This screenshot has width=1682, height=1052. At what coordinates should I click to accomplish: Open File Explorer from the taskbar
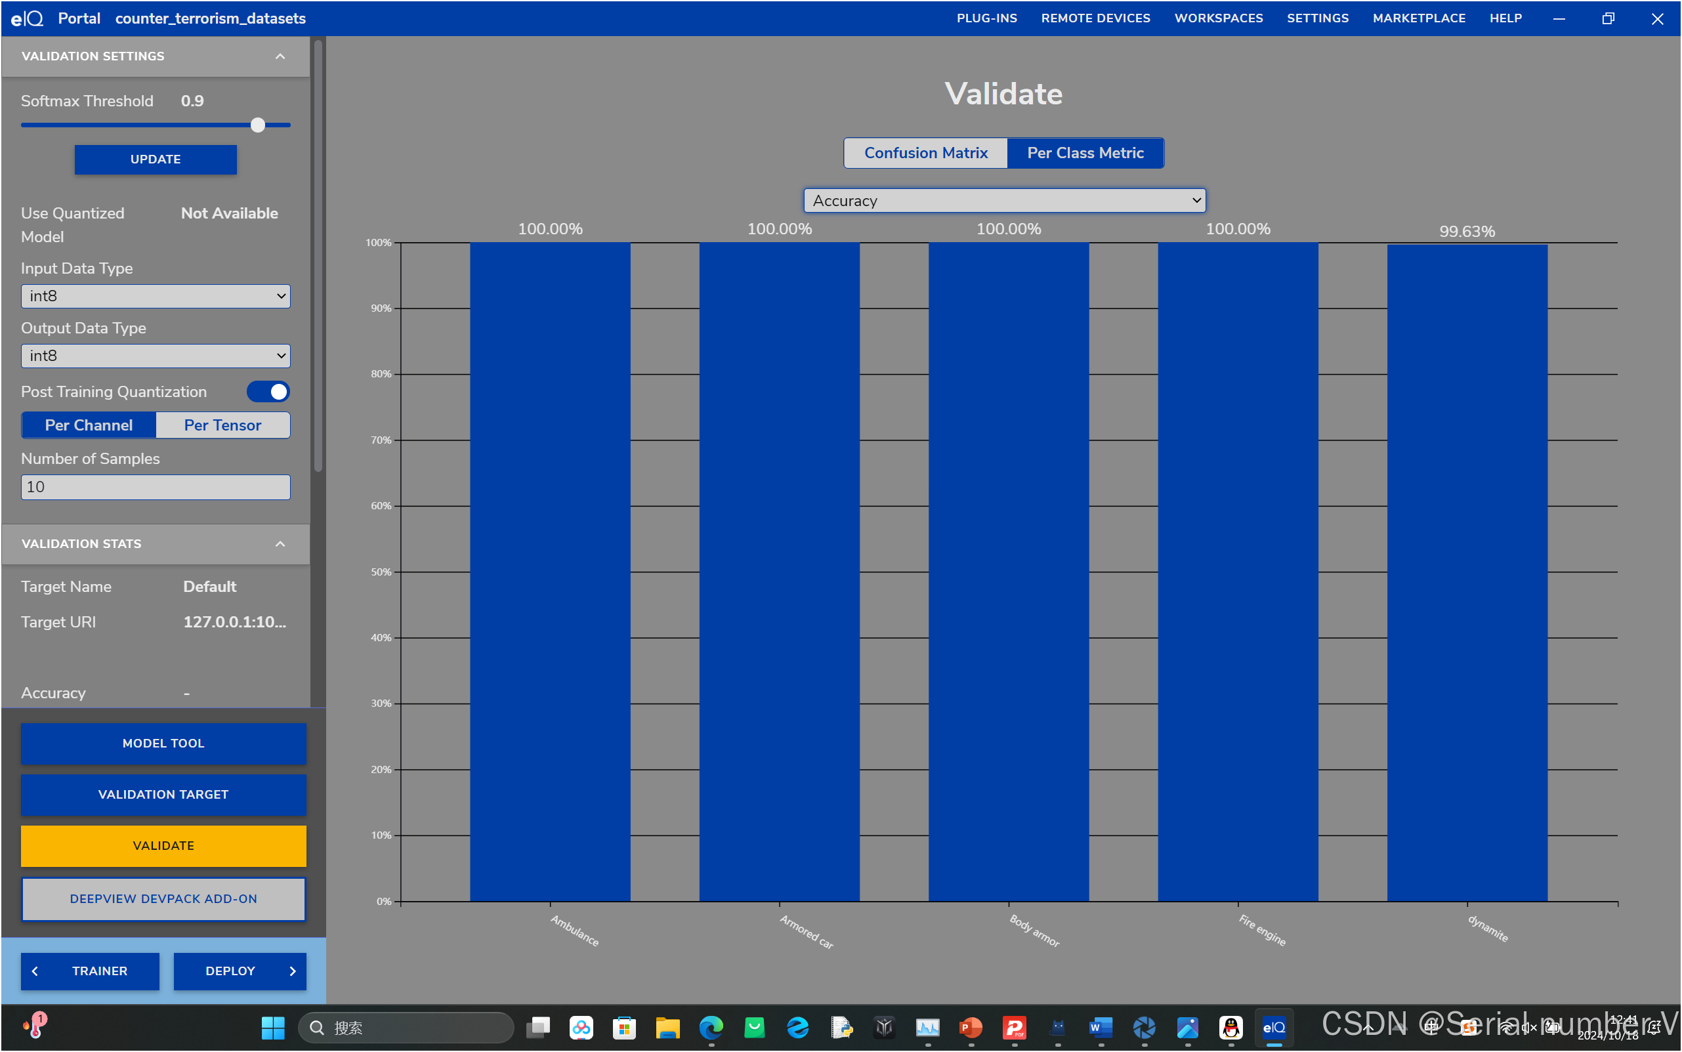tap(667, 1027)
